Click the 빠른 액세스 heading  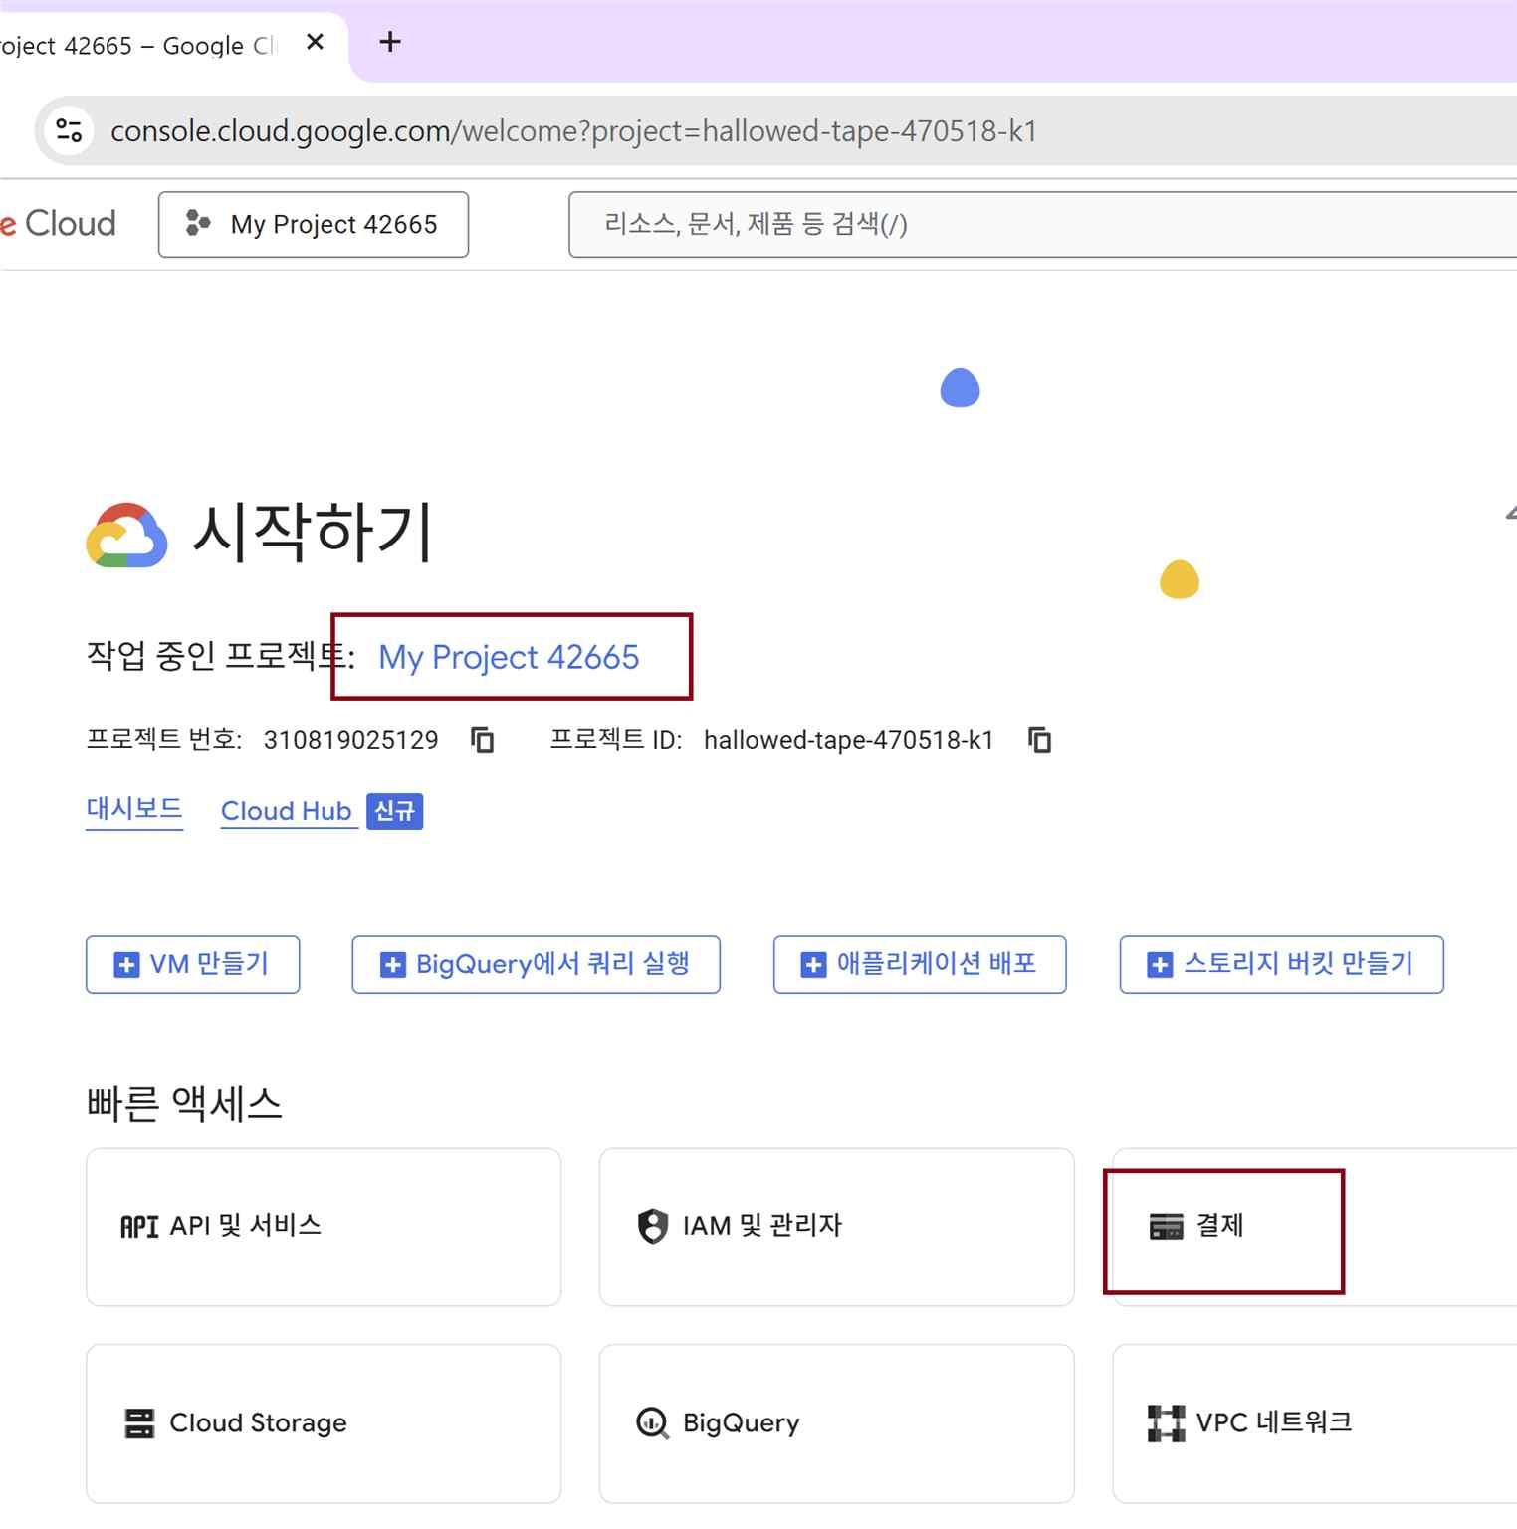184,1103
